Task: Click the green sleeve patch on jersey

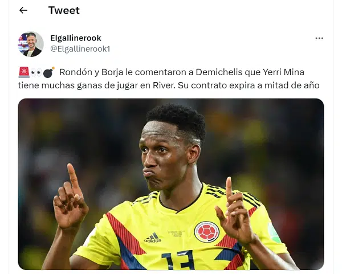Action: (x=274, y=233)
